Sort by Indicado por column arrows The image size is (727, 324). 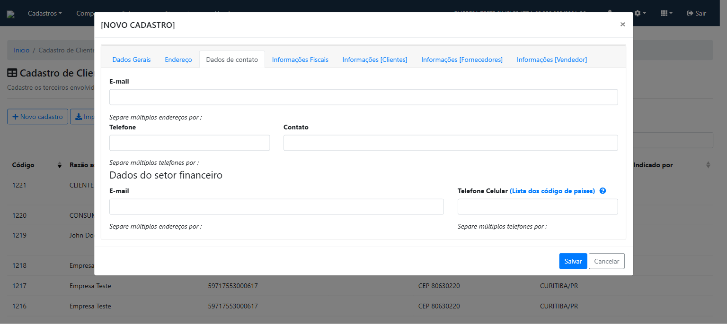[708, 165]
